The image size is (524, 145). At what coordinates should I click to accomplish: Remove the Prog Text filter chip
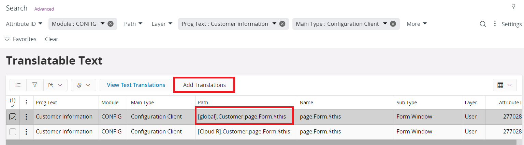tap(282, 24)
